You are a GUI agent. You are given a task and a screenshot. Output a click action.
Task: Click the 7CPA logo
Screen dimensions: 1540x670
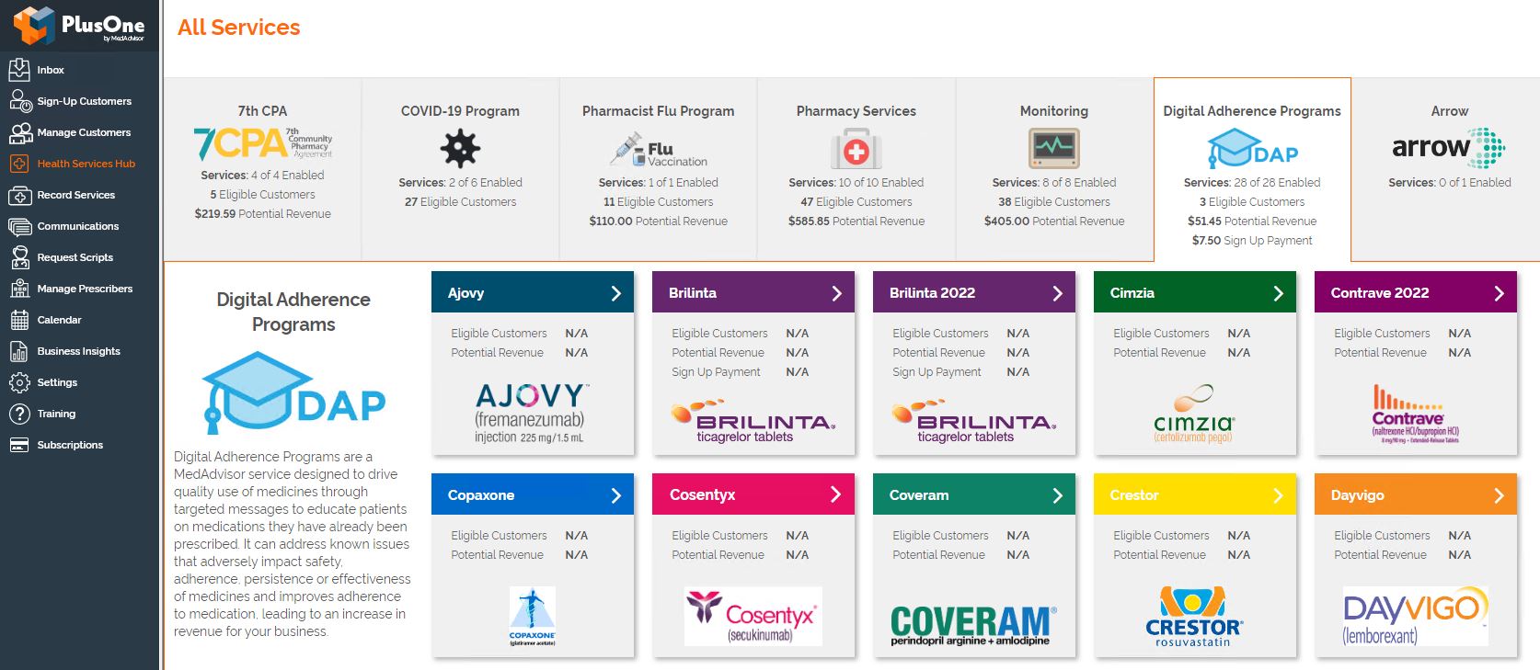pos(262,143)
